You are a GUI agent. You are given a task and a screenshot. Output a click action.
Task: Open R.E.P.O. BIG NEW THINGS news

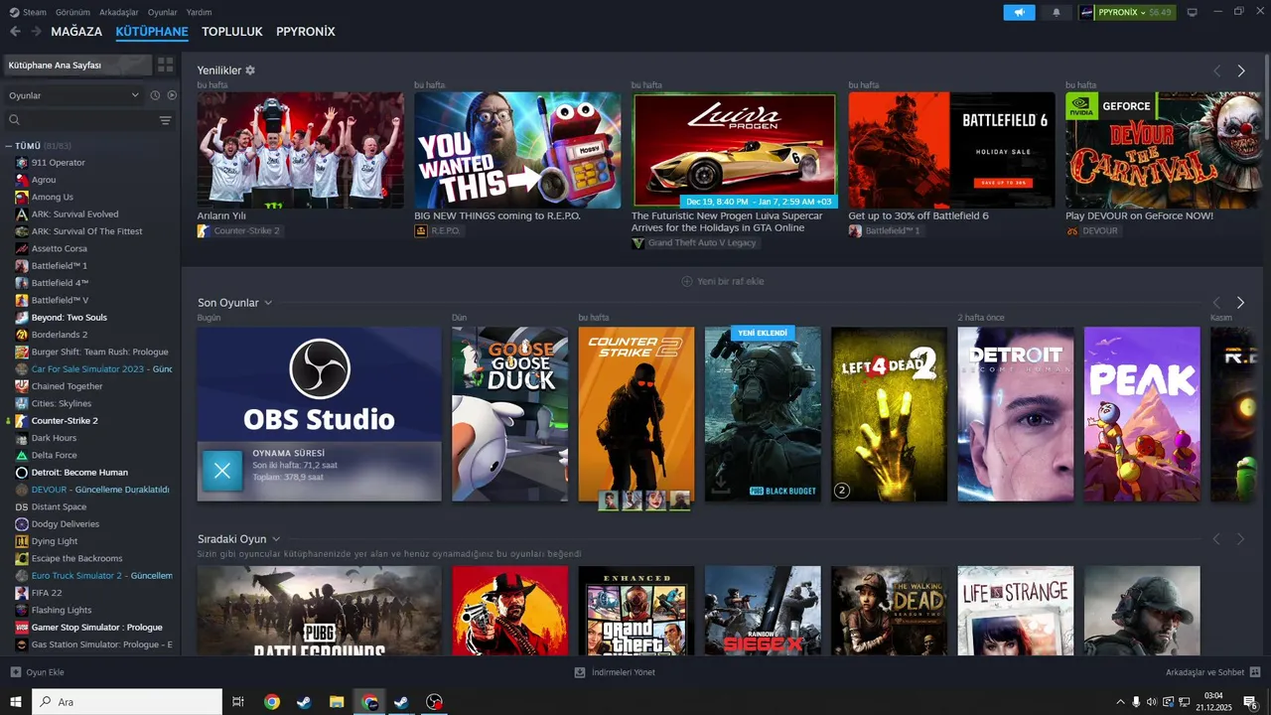click(x=517, y=150)
